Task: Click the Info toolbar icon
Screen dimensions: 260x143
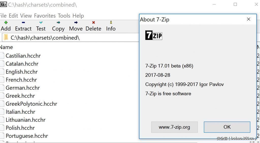Action: coord(111,23)
